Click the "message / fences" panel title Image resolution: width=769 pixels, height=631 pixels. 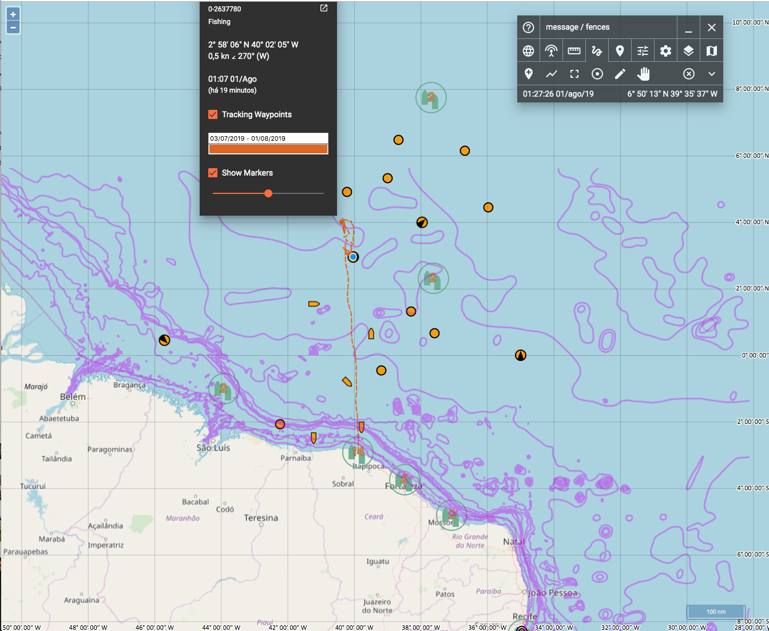pyautogui.click(x=577, y=27)
